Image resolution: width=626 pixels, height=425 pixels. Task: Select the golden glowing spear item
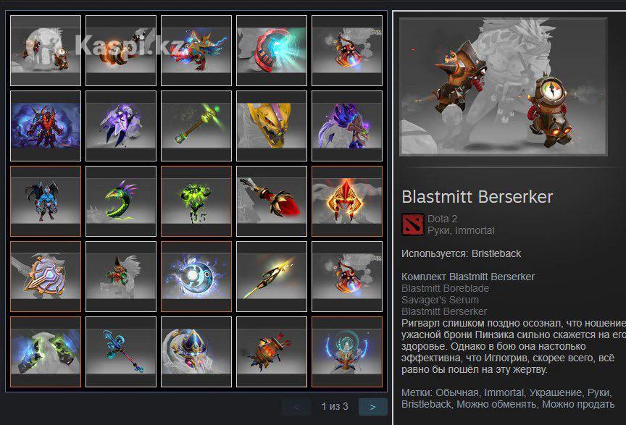click(x=272, y=277)
